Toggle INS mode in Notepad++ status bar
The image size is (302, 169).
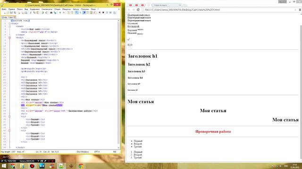coord(115,152)
